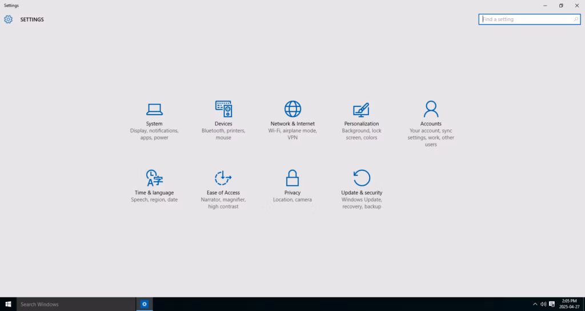The image size is (585, 311).
Task: Open the clock showing 2:05 PM
Action: [x=570, y=304]
